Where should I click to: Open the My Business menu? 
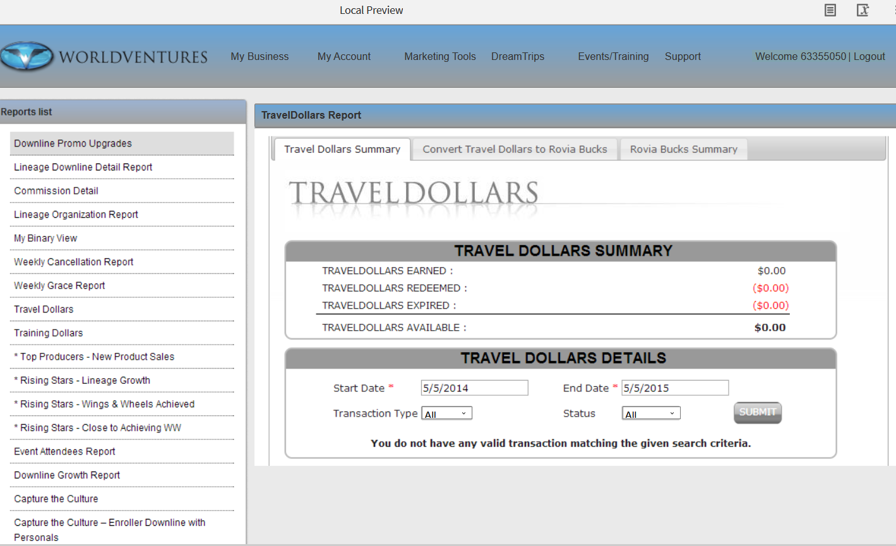[260, 56]
